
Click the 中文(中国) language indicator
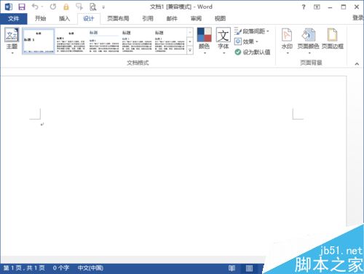point(90,268)
